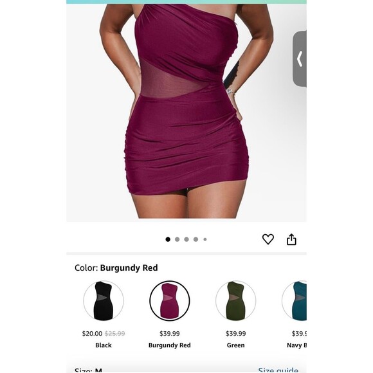Select the Black color swatch
Screen dimensions: 373x373
tap(104, 301)
